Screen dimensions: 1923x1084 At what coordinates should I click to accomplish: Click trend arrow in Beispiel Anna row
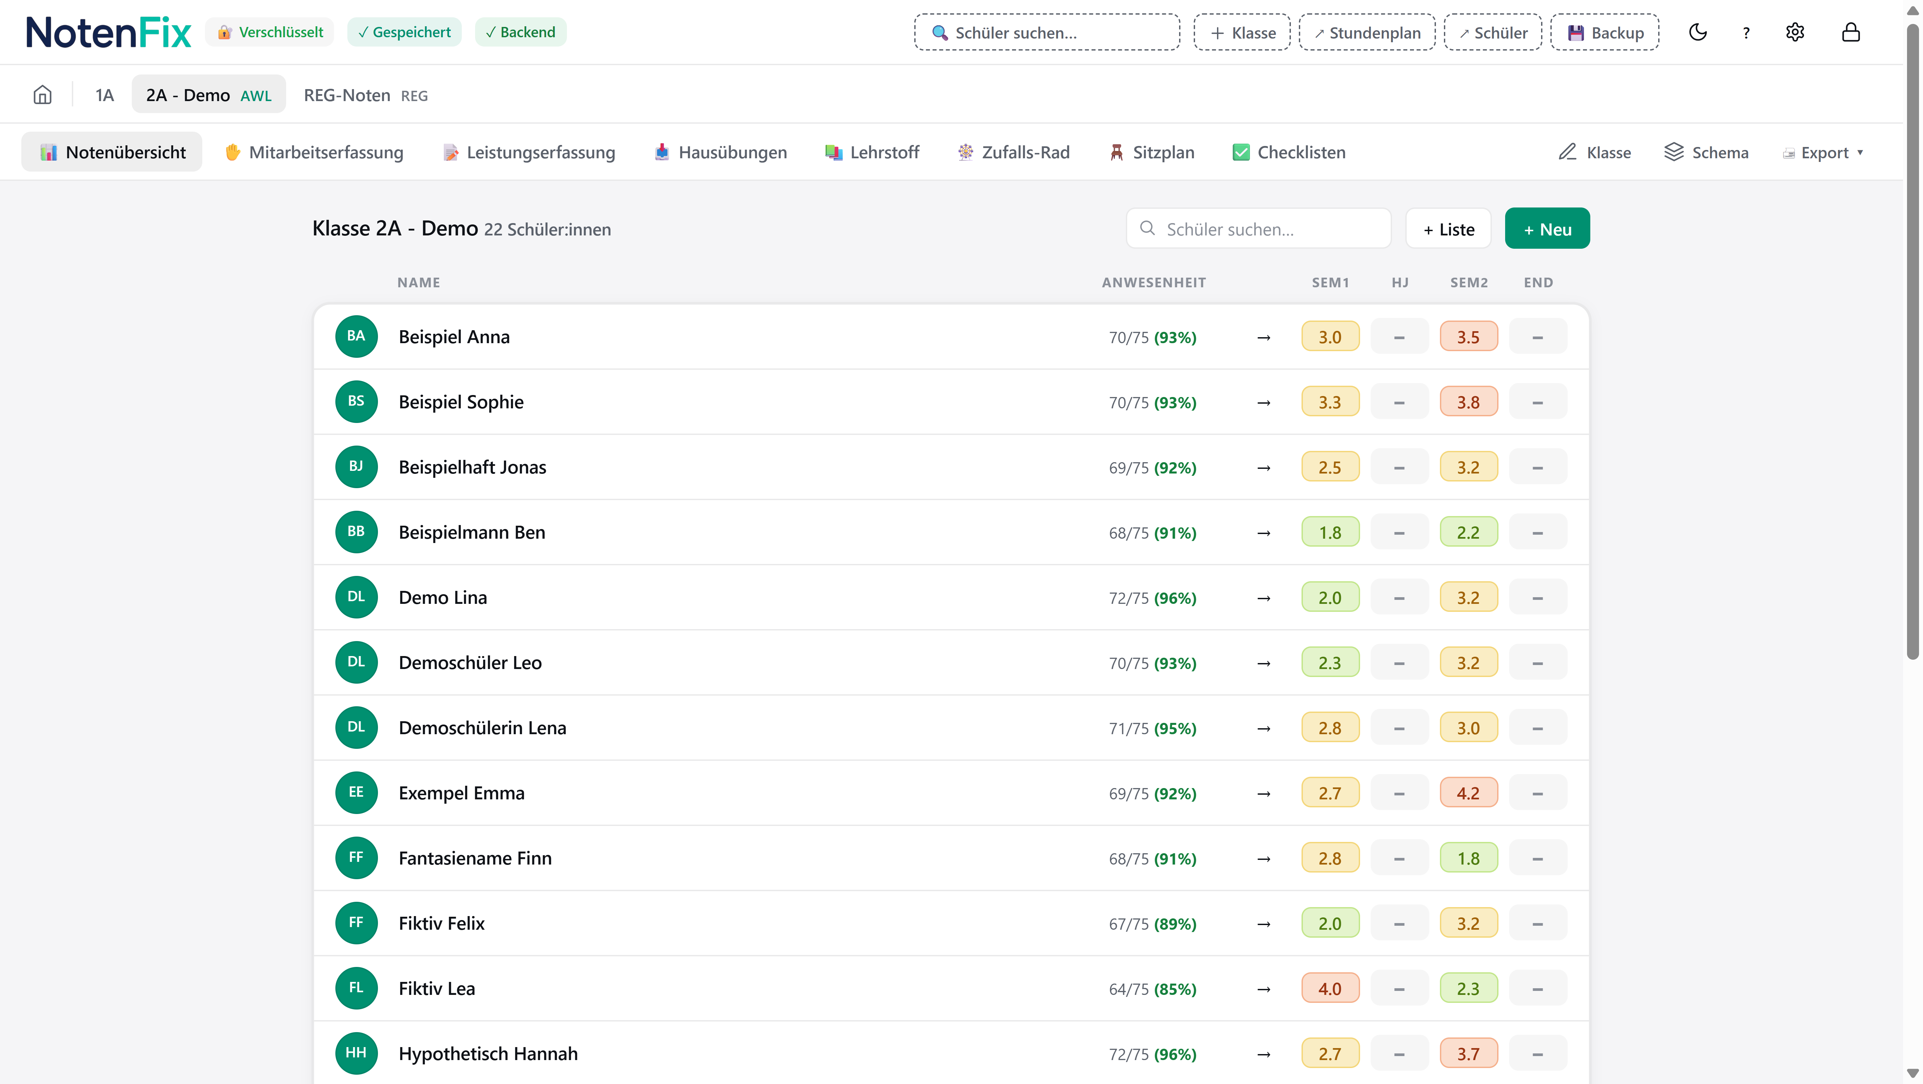1264,337
